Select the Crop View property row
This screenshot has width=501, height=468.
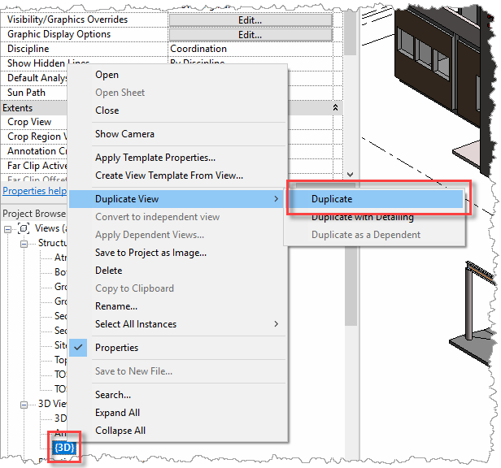pos(34,122)
